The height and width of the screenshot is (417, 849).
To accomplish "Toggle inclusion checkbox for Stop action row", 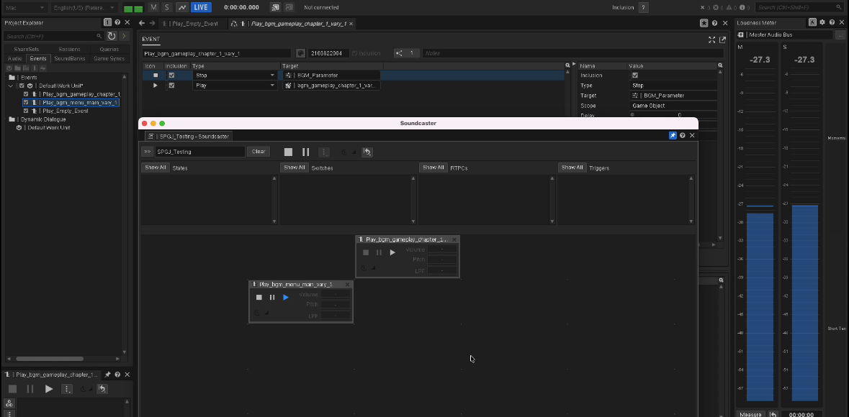I will [171, 75].
